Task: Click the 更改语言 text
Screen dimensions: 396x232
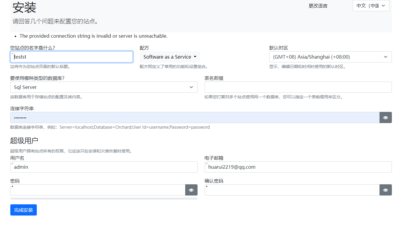Action: click(318, 6)
